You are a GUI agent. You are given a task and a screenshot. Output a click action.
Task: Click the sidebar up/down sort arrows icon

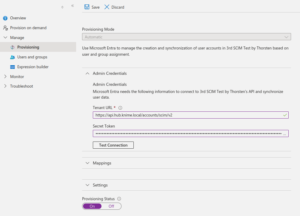pos(62,7)
